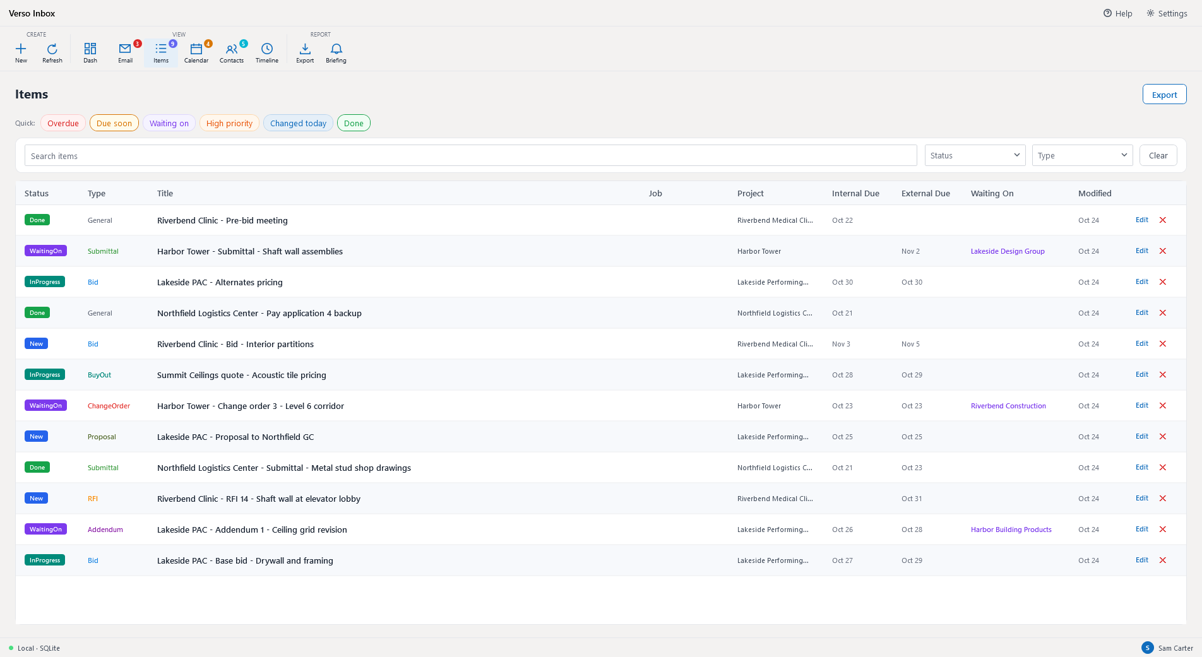The height and width of the screenshot is (657, 1202).
Task: Open the Calendar icon
Action: coord(196,49)
